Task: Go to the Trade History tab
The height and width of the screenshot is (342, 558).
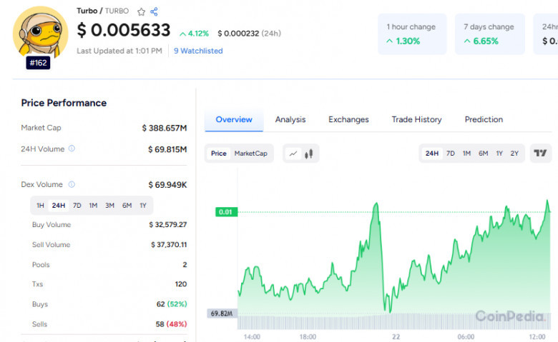Action: 417,120
